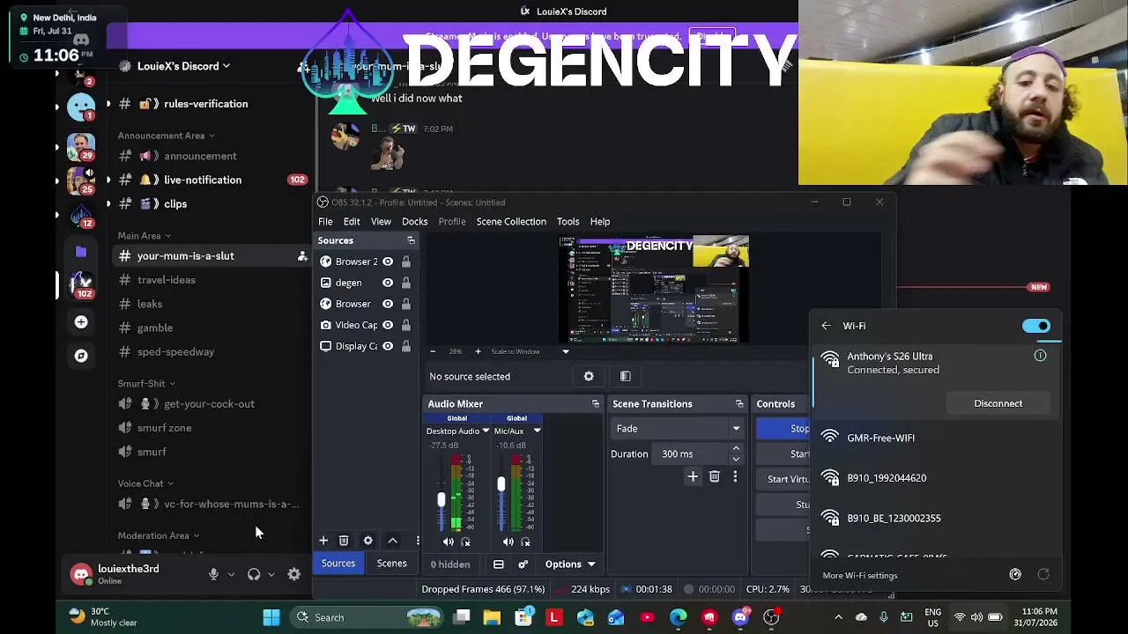Viewport: 1128px width, 634px height.
Task: Lock the degen source
Action: [x=406, y=283]
